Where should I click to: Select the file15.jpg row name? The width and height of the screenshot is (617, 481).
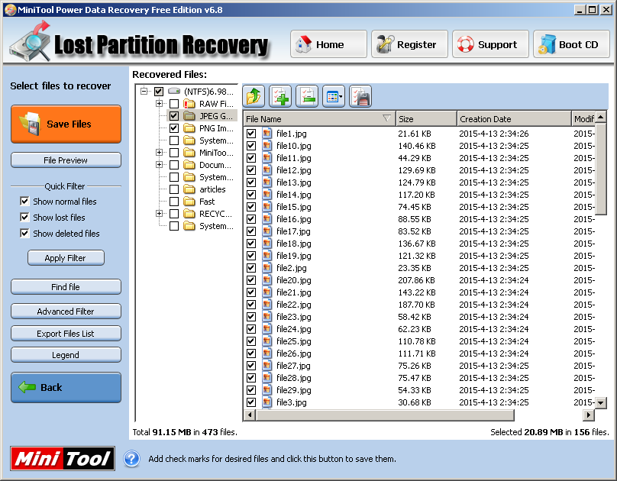tap(293, 207)
